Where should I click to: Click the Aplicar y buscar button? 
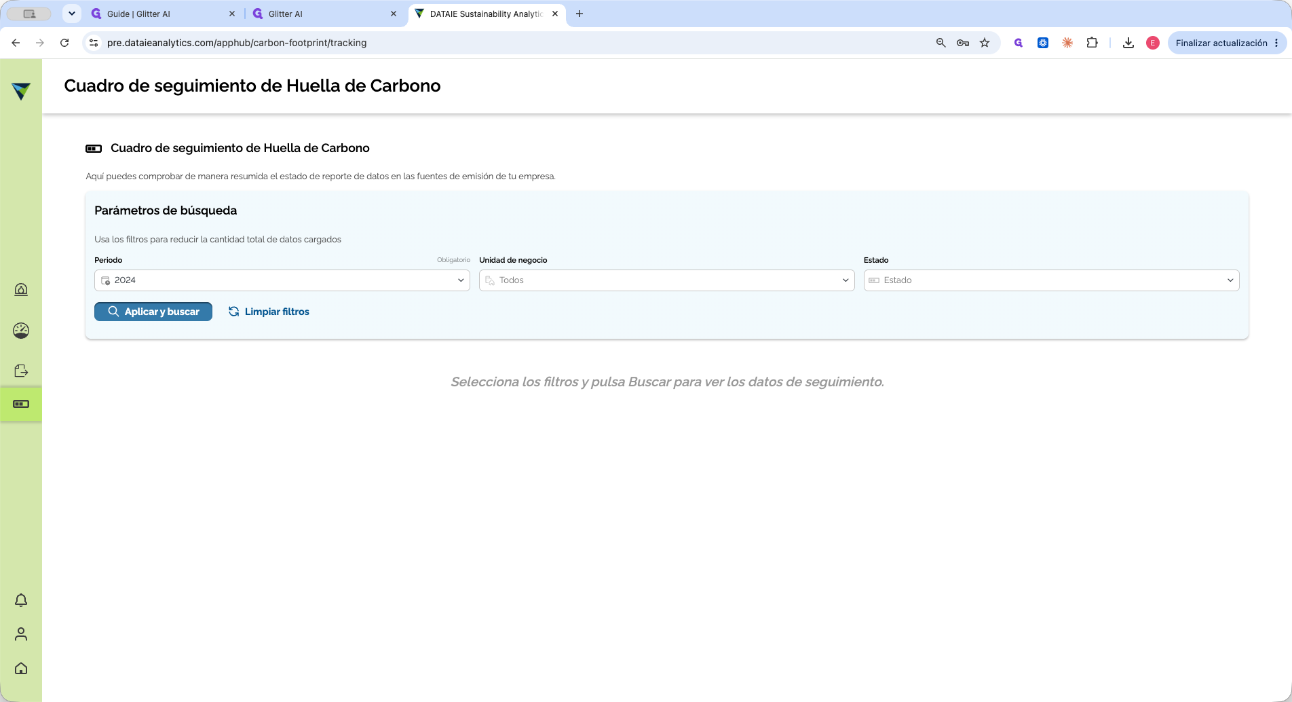pyautogui.click(x=153, y=312)
